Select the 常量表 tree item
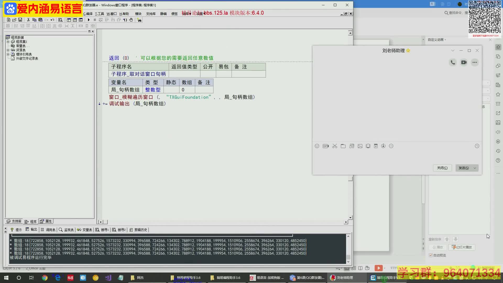 click(x=21, y=46)
